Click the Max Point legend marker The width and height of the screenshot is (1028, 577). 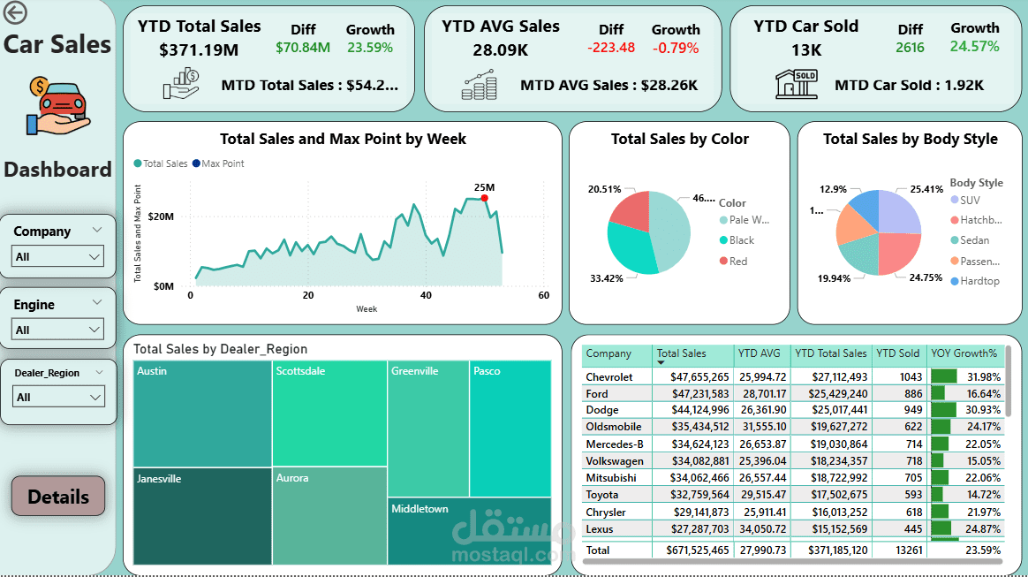coord(196,163)
